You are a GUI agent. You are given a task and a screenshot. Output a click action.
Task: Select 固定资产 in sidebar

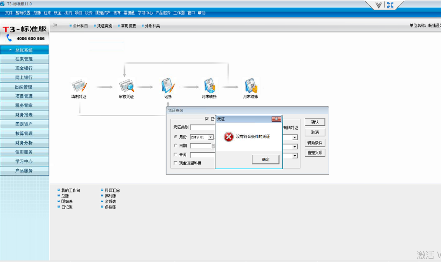click(x=24, y=124)
